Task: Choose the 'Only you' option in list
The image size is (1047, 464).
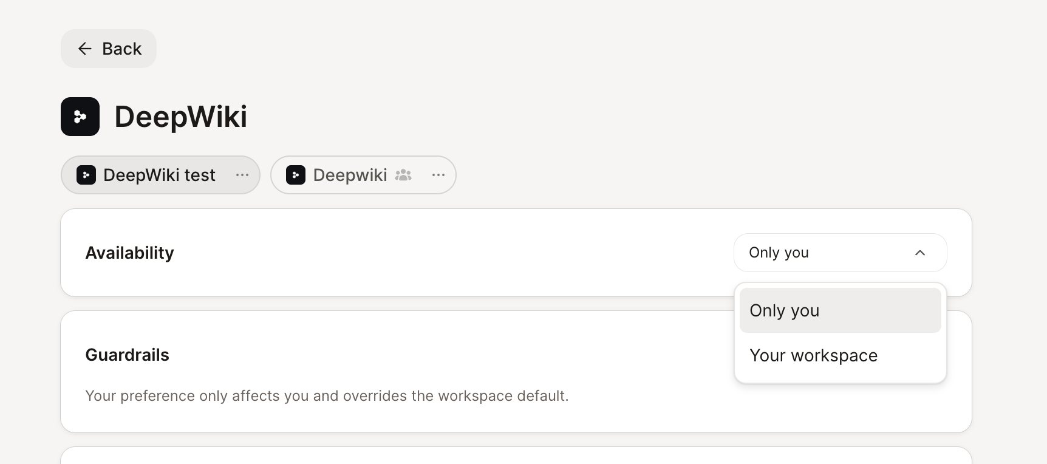Action: coord(841,310)
